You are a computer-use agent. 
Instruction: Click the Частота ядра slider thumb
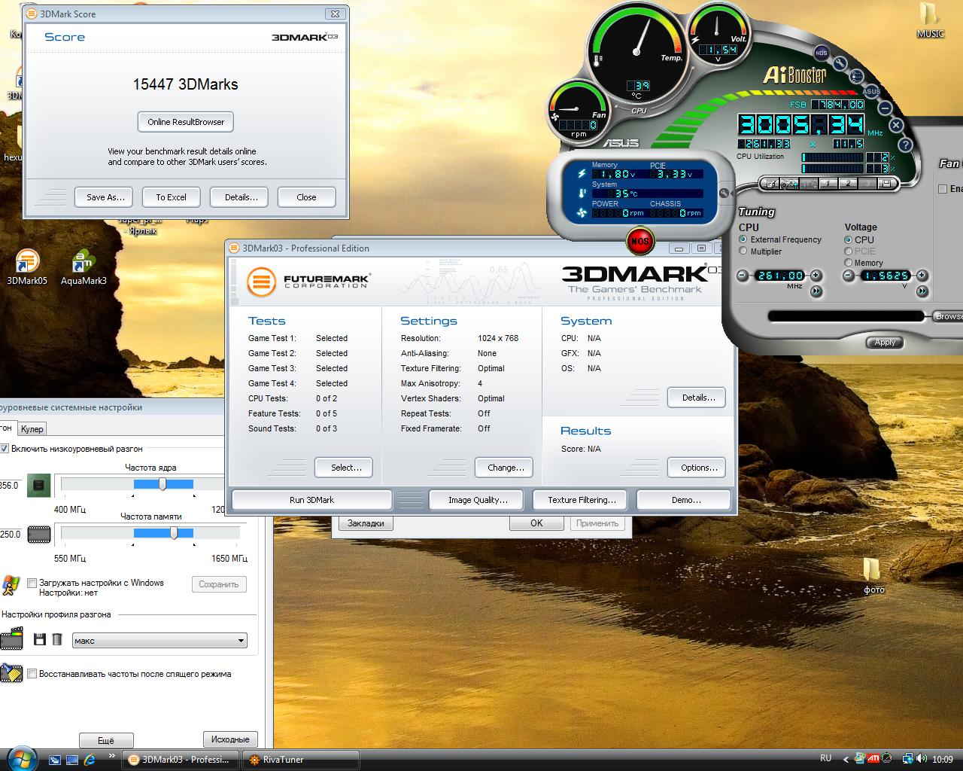click(163, 484)
